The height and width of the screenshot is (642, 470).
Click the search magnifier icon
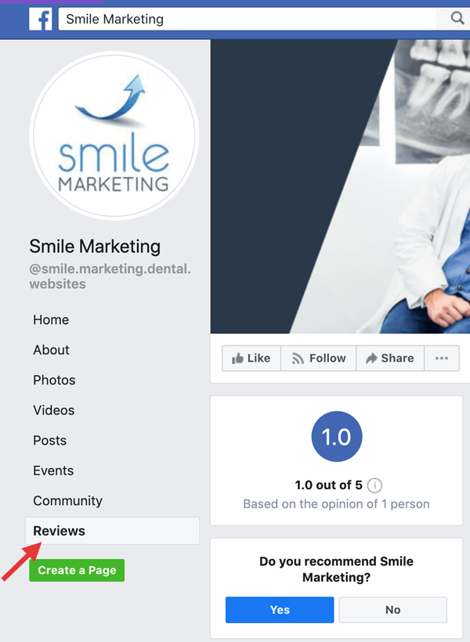point(457,19)
